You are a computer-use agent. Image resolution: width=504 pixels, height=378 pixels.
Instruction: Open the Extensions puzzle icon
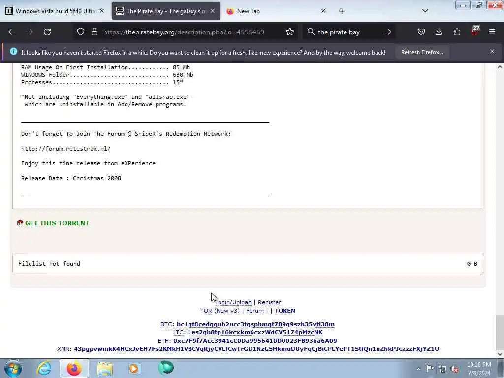tap(457, 32)
